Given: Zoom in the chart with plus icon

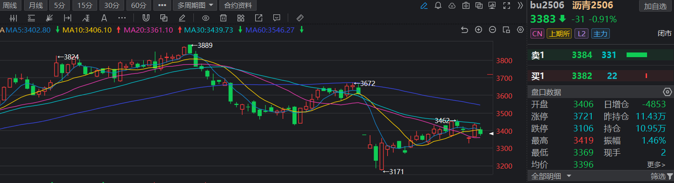Looking at the screenshot, I should [478, 30].
